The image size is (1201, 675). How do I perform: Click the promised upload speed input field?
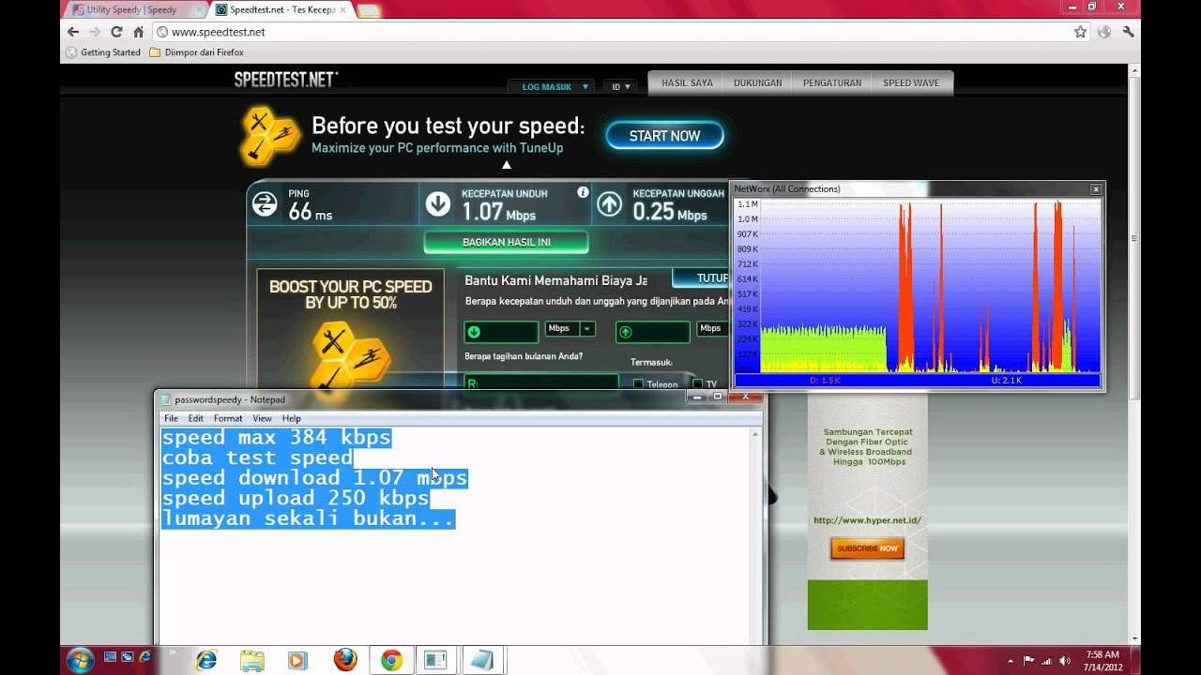tap(653, 331)
